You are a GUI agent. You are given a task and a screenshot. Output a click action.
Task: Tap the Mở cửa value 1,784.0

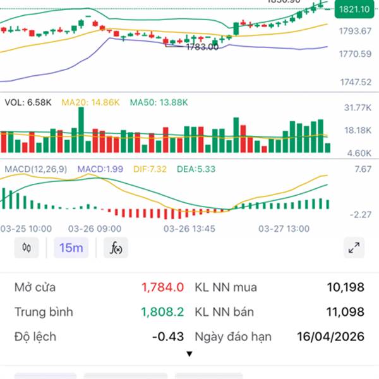[x=163, y=287]
